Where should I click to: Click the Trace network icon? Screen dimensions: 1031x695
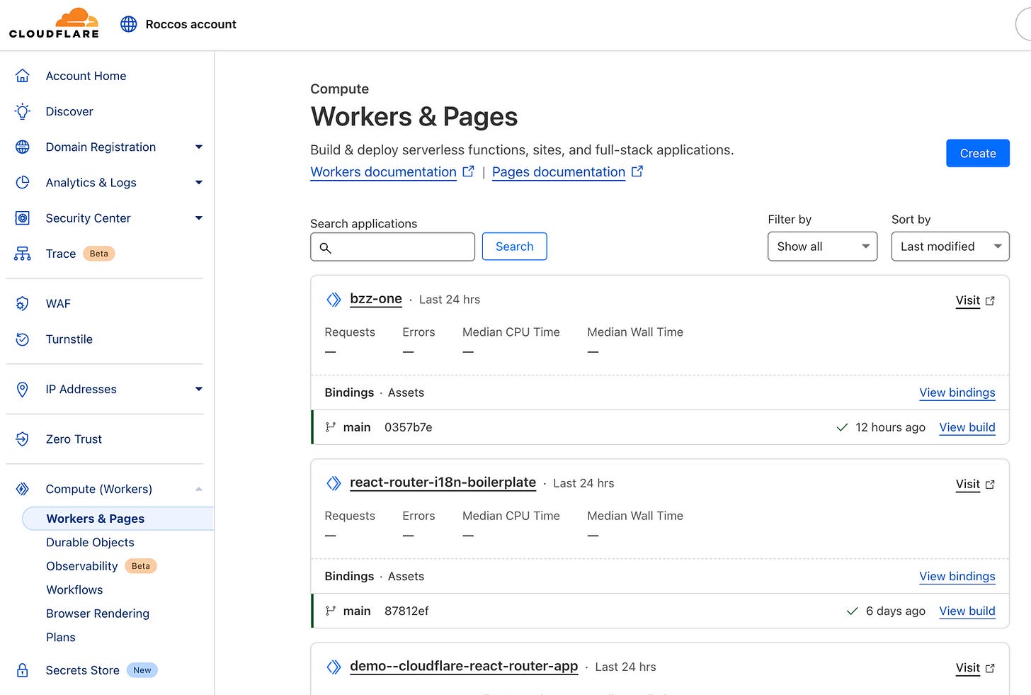point(23,254)
